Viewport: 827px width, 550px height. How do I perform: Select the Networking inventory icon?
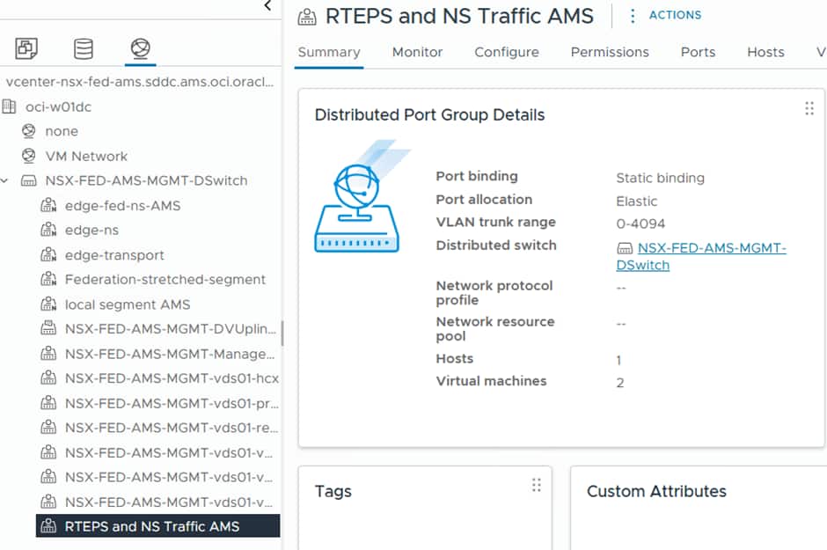click(140, 48)
